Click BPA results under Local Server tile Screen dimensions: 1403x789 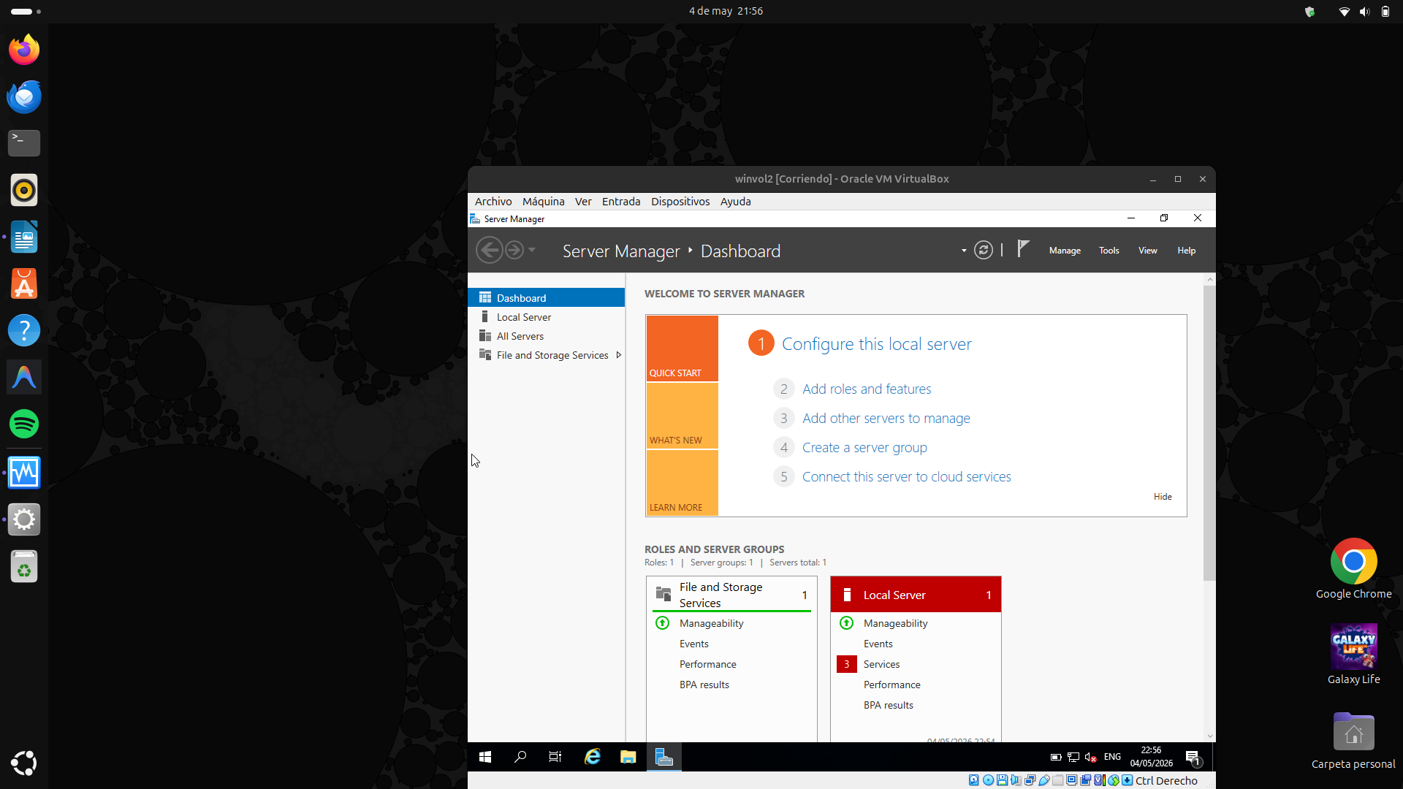tap(888, 704)
